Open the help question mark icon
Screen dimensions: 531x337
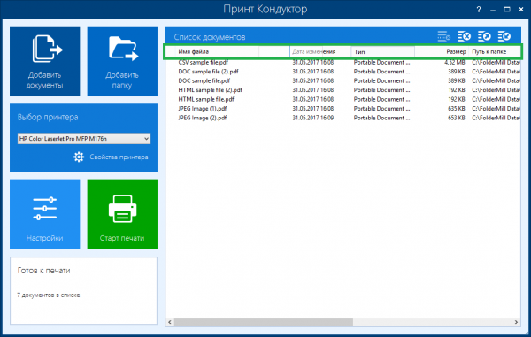479,10
